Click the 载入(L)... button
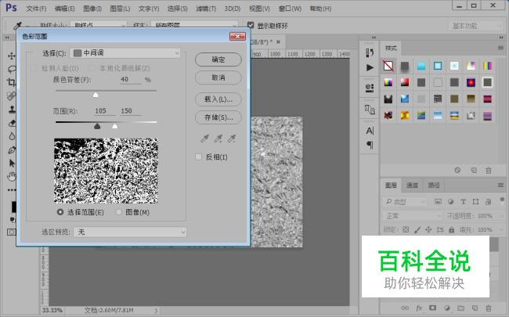 [x=218, y=99]
